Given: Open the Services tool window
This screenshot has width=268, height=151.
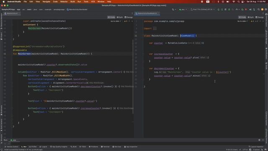Looking at the screenshot, I should click(117, 147).
